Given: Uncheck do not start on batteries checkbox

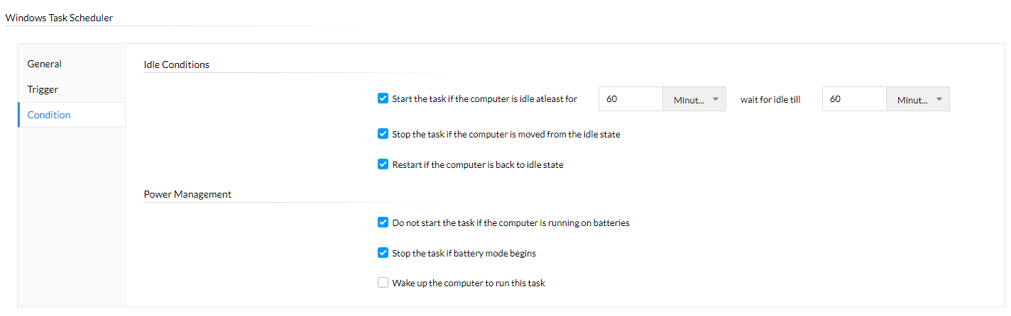Looking at the screenshot, I should click(x=383, y=222).
